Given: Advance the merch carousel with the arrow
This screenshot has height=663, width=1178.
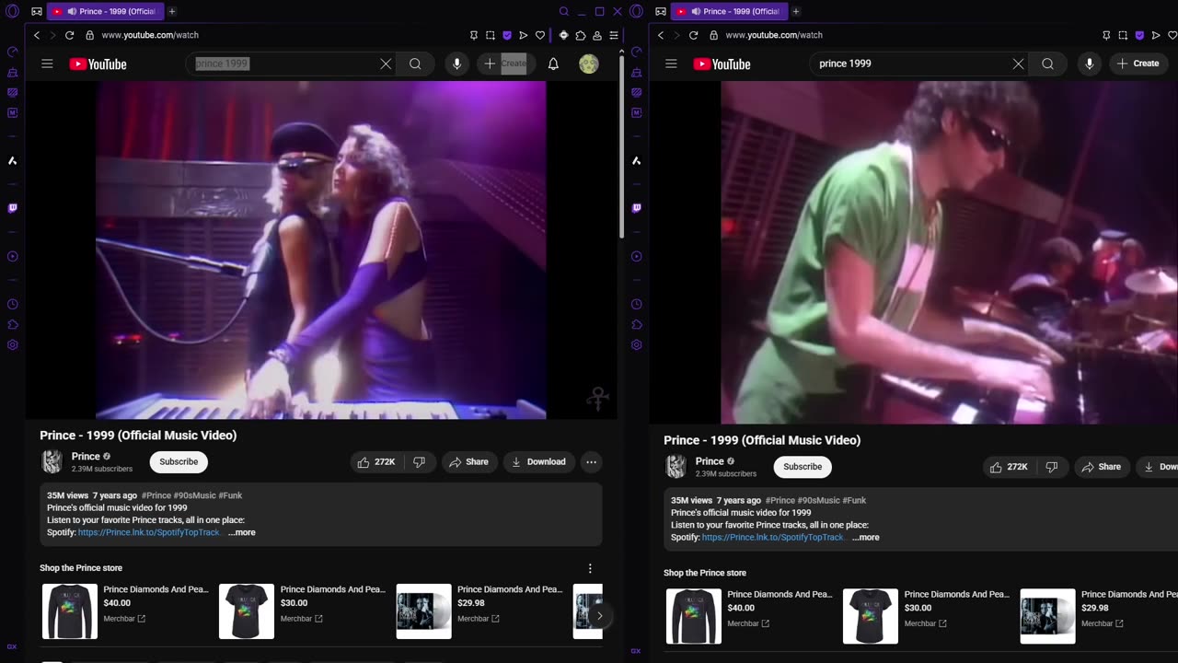Looking at the screenshot, I should click(599, 616).
